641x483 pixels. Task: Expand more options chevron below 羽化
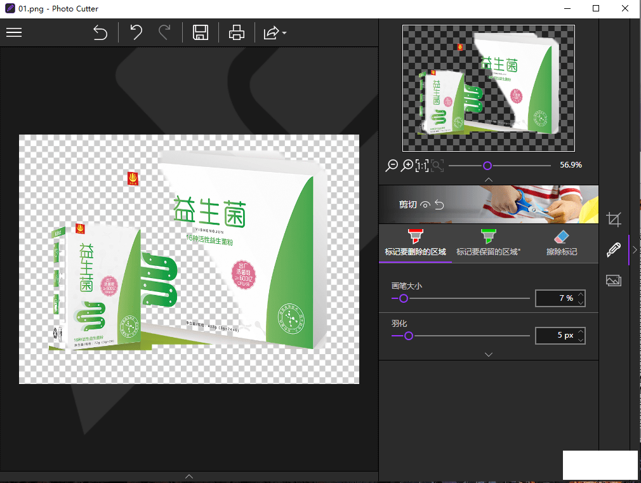[x=489, y=354]
